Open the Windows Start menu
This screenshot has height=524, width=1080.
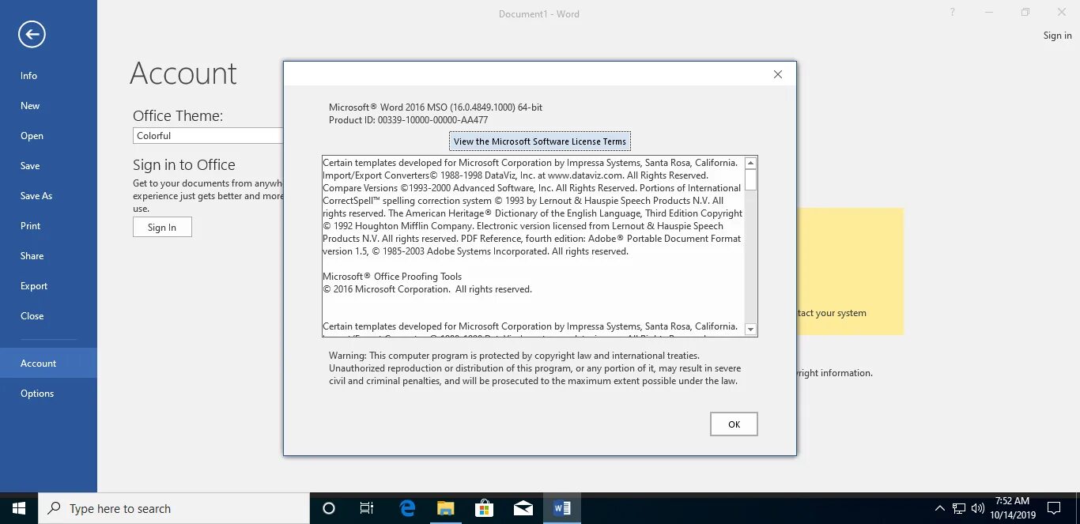click(x=19, y=508)
